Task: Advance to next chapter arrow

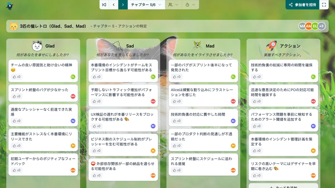Action: click(x=123, y=5)
